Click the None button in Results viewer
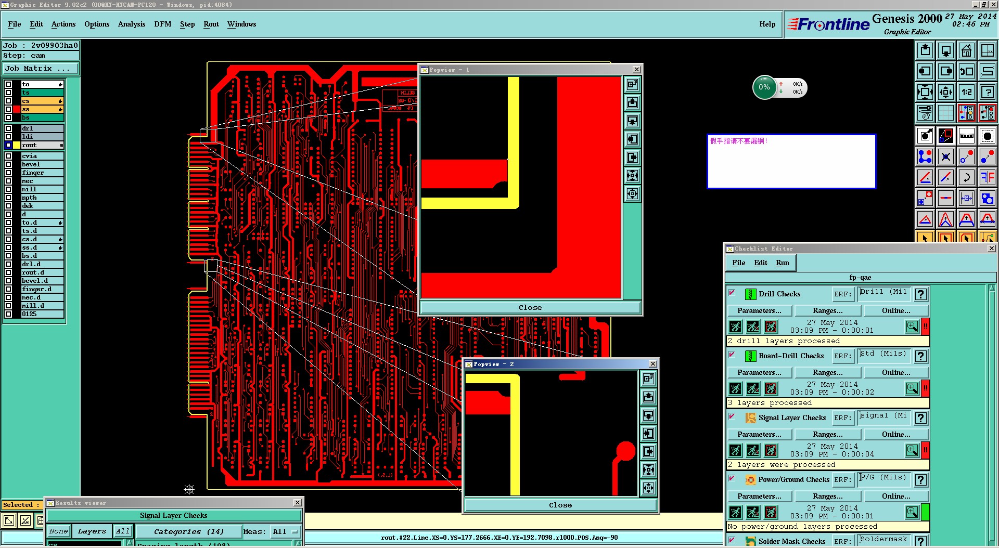 (x=58, y=531)
